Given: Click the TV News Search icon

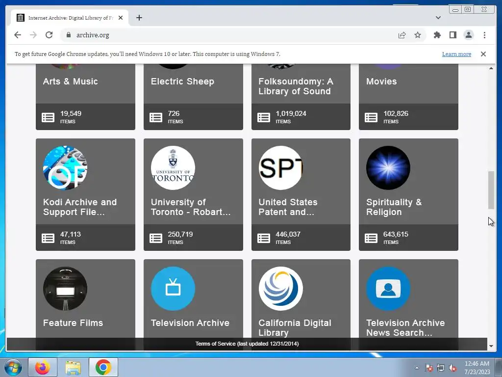Looking at the screenshot, I should click(x=388, y=289).
